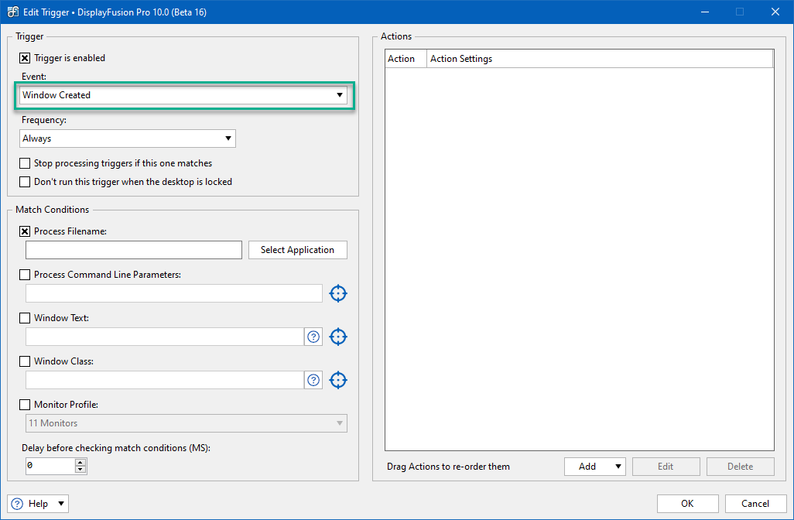794x520 pixels.
Task: Confirm the trigger with OK button
Action: click(x=687, y=504)
